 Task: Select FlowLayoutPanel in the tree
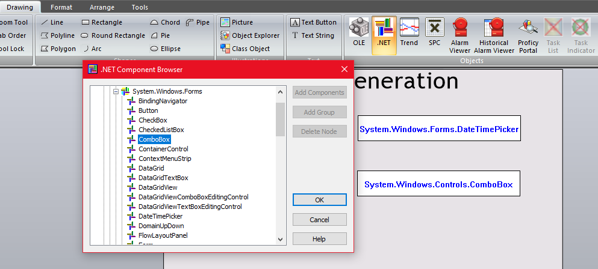(163, 235)
